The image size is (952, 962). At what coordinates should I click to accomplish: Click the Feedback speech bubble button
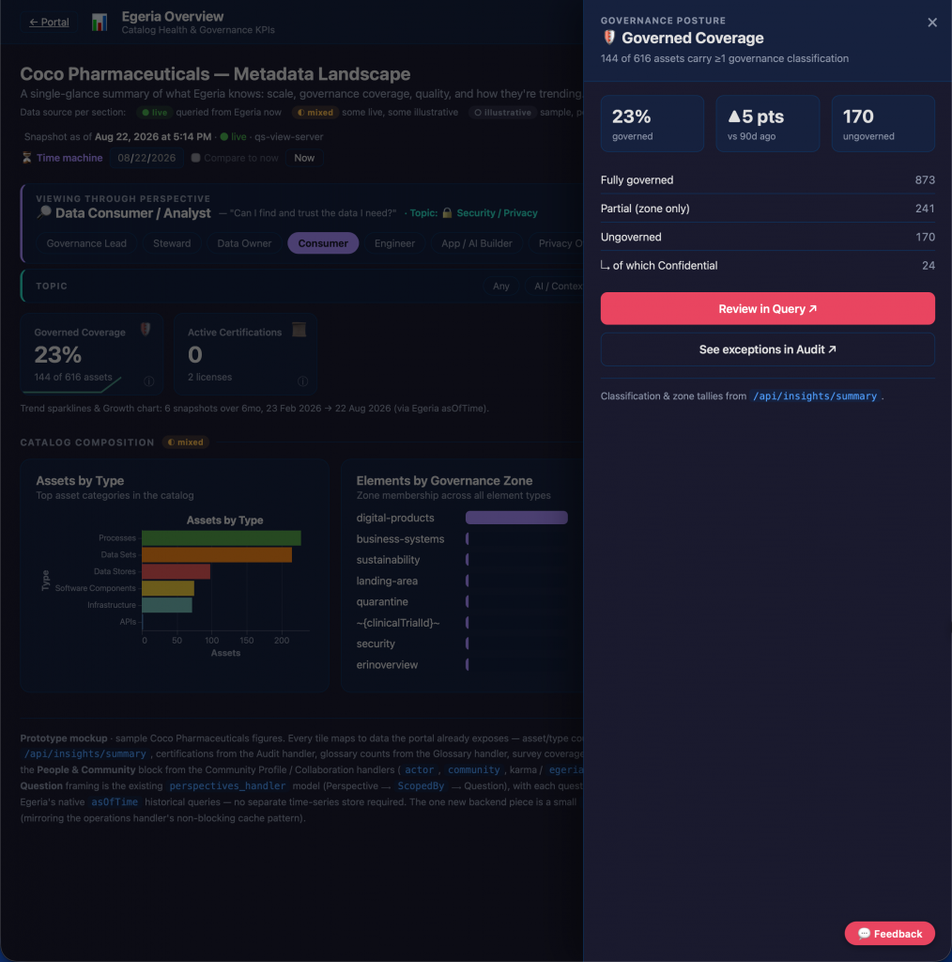[x=889, y=933]
